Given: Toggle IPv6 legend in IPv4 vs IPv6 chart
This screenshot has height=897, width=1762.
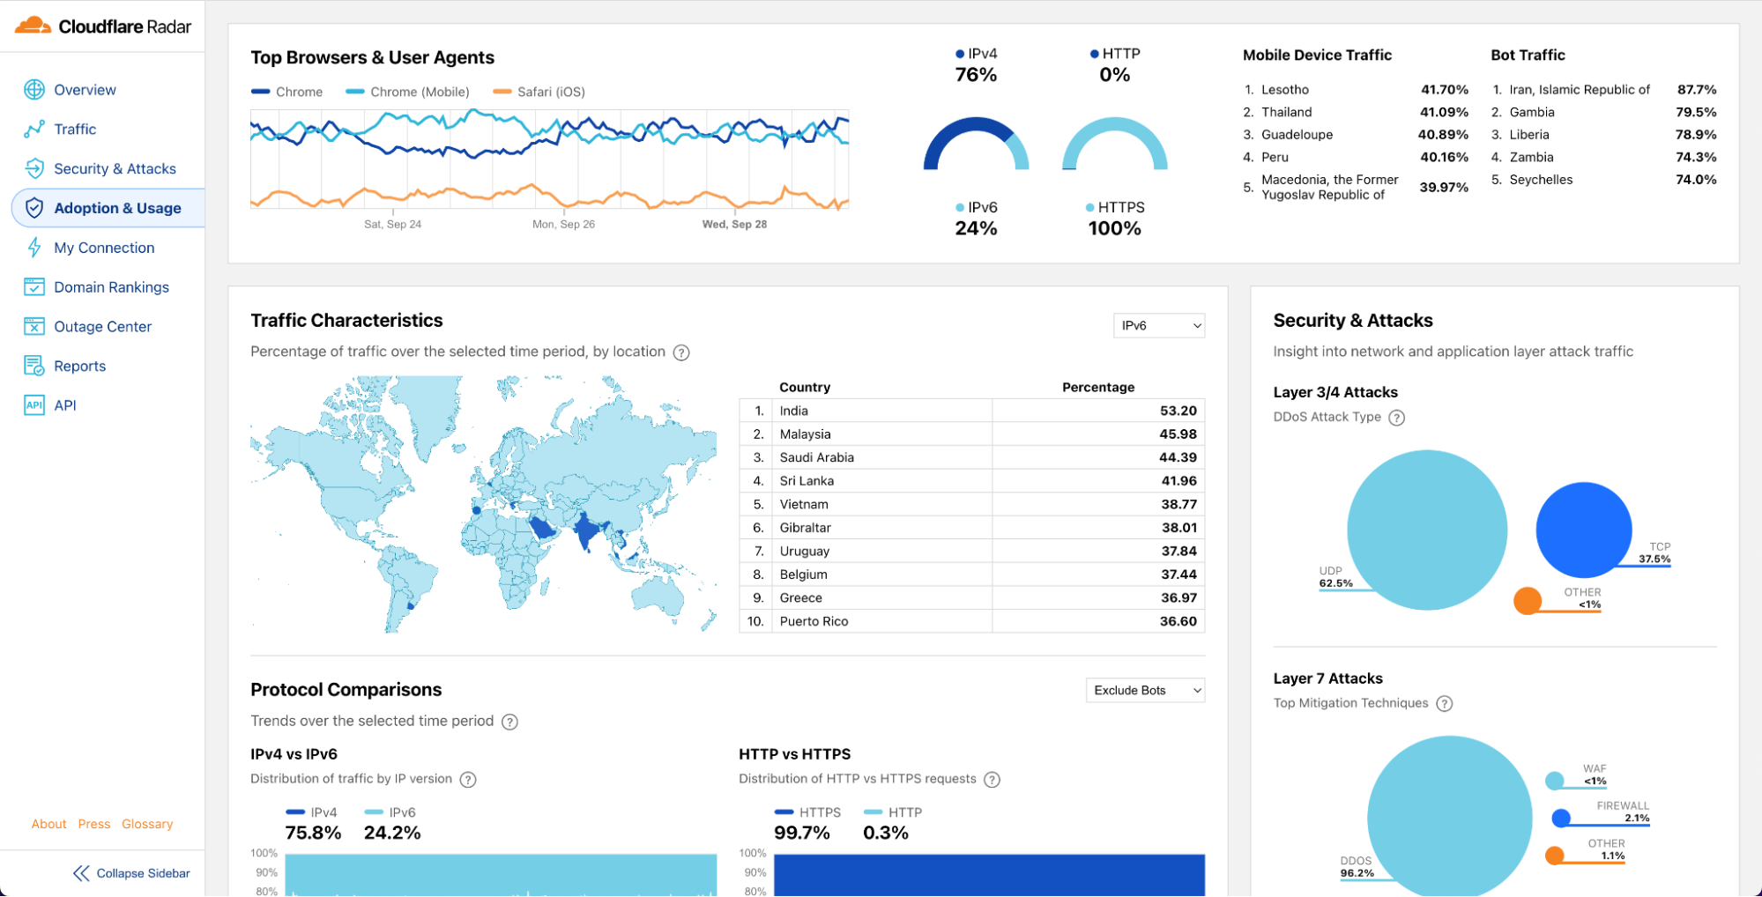Looking at the screenshot, I should tap(390, 812).
